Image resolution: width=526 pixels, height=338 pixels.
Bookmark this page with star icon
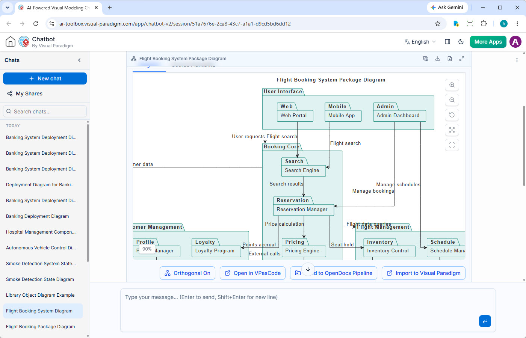tap(438, 24)
